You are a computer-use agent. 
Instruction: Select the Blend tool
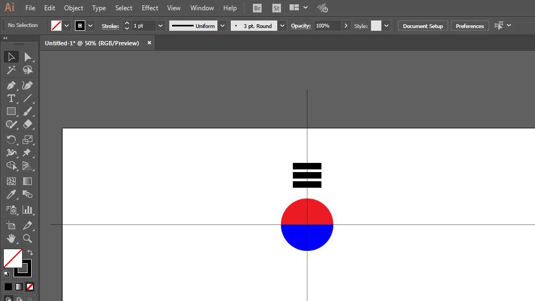[x=28, y=195]
